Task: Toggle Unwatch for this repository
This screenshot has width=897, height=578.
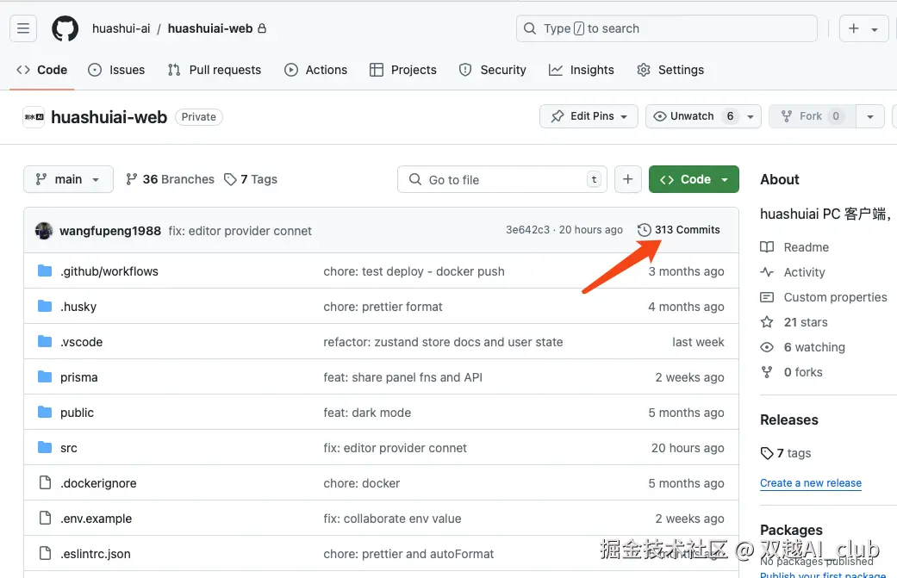Action: coord(693,116)
